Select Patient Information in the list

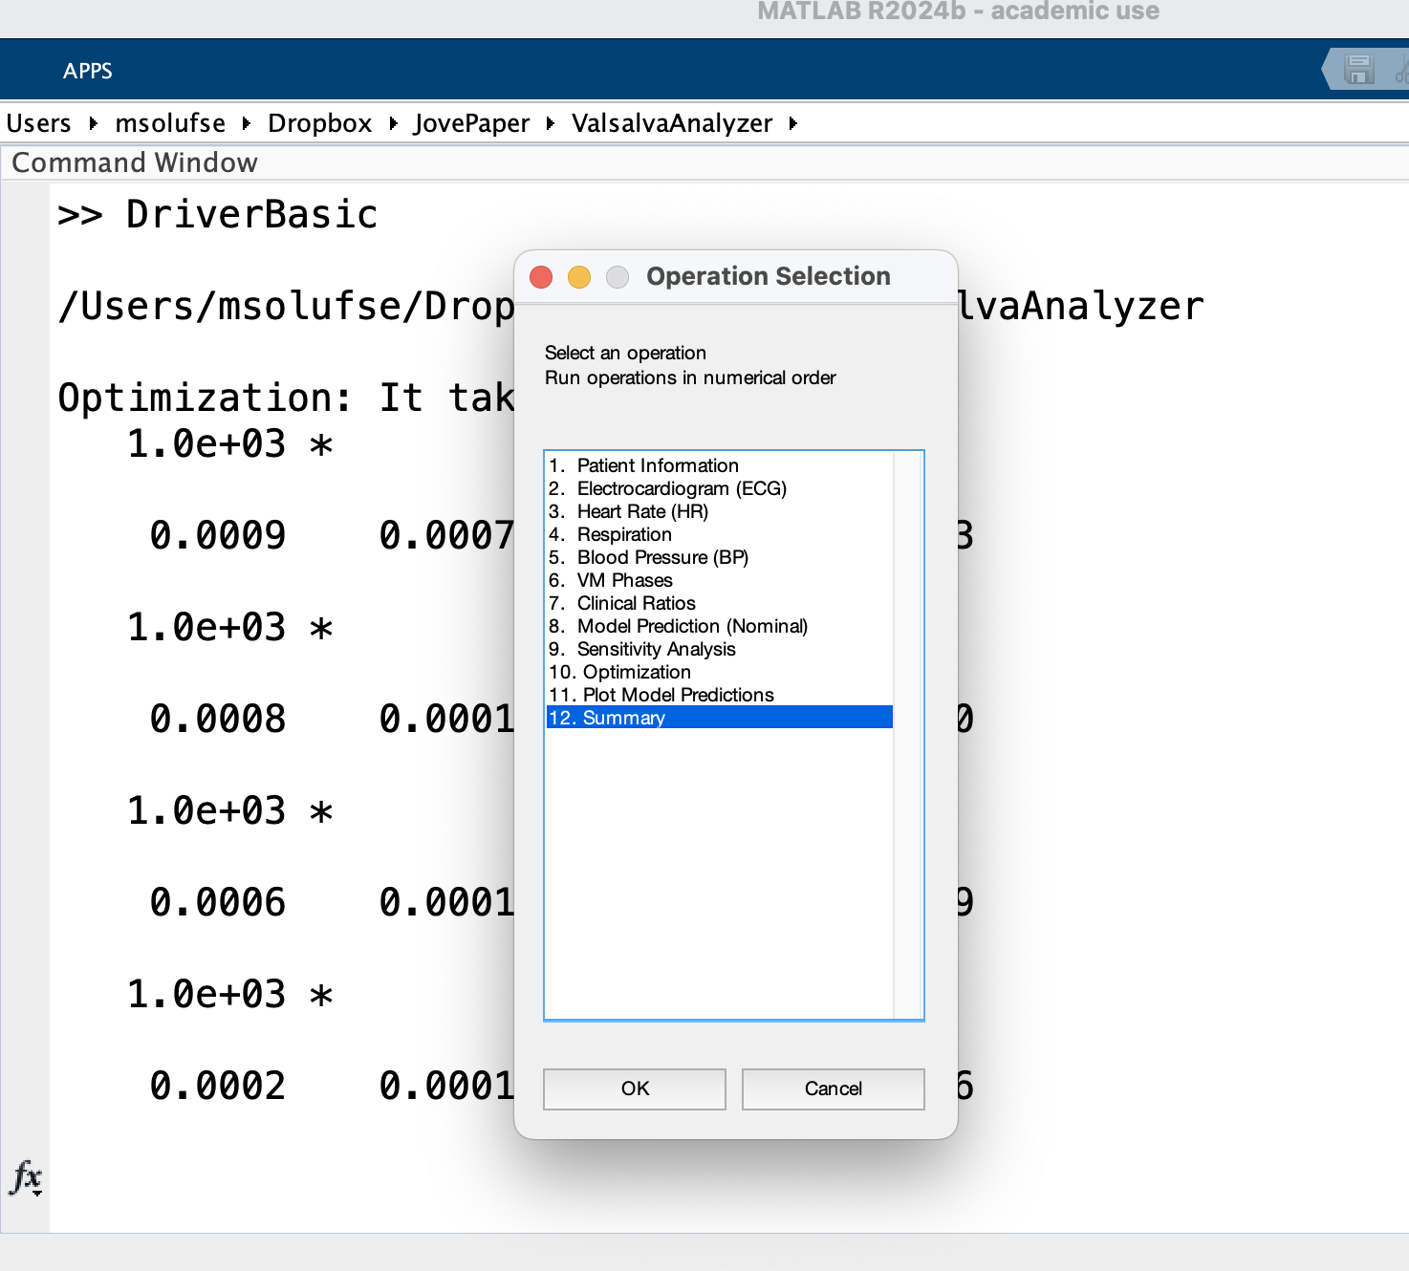click(x=657, y=465)
